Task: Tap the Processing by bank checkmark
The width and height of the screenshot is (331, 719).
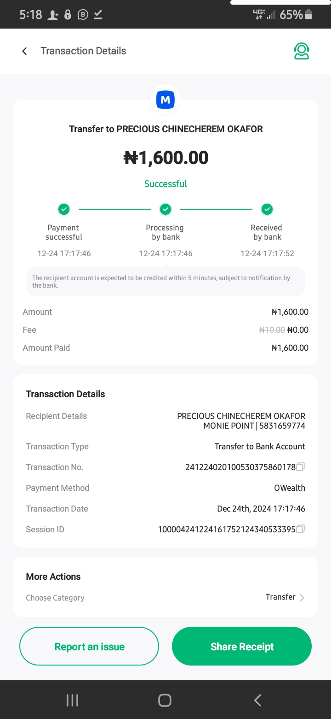Action: pyautogui.click(x=165, y=209)
